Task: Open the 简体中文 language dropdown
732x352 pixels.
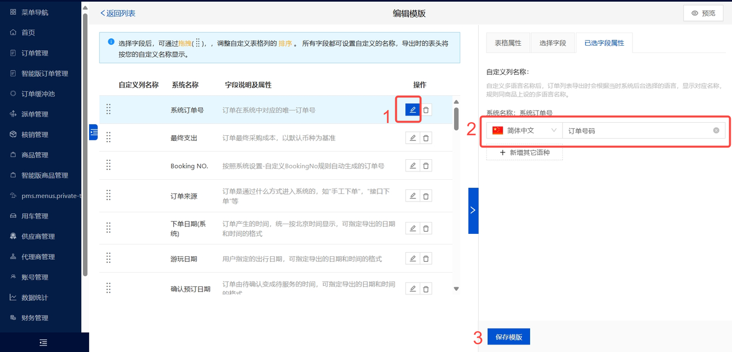Action: (x=524, y=131)
